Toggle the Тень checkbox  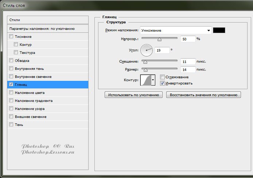pyautogui.click(x=11, y=125)
